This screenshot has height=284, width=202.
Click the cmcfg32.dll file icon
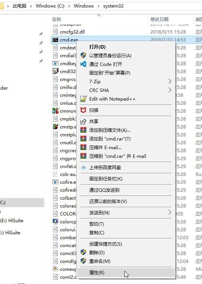[x=55, y=32]
